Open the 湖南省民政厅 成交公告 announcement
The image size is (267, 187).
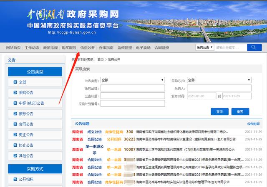[x=182, y=132]
